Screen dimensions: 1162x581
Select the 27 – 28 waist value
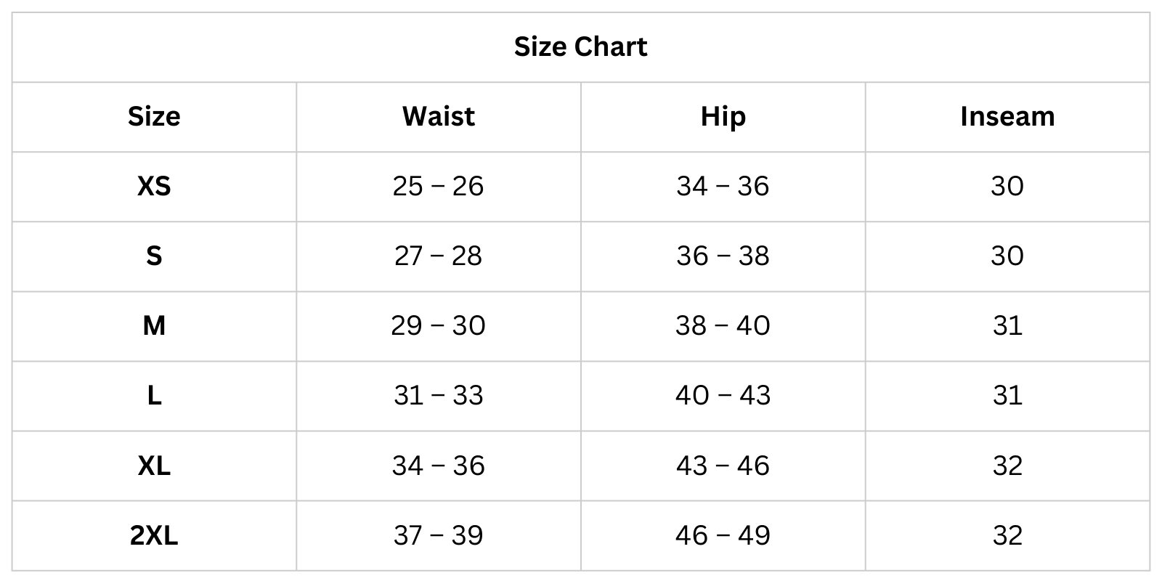coord(438,256)
